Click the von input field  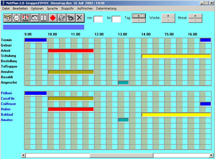(x=98, y=19)
